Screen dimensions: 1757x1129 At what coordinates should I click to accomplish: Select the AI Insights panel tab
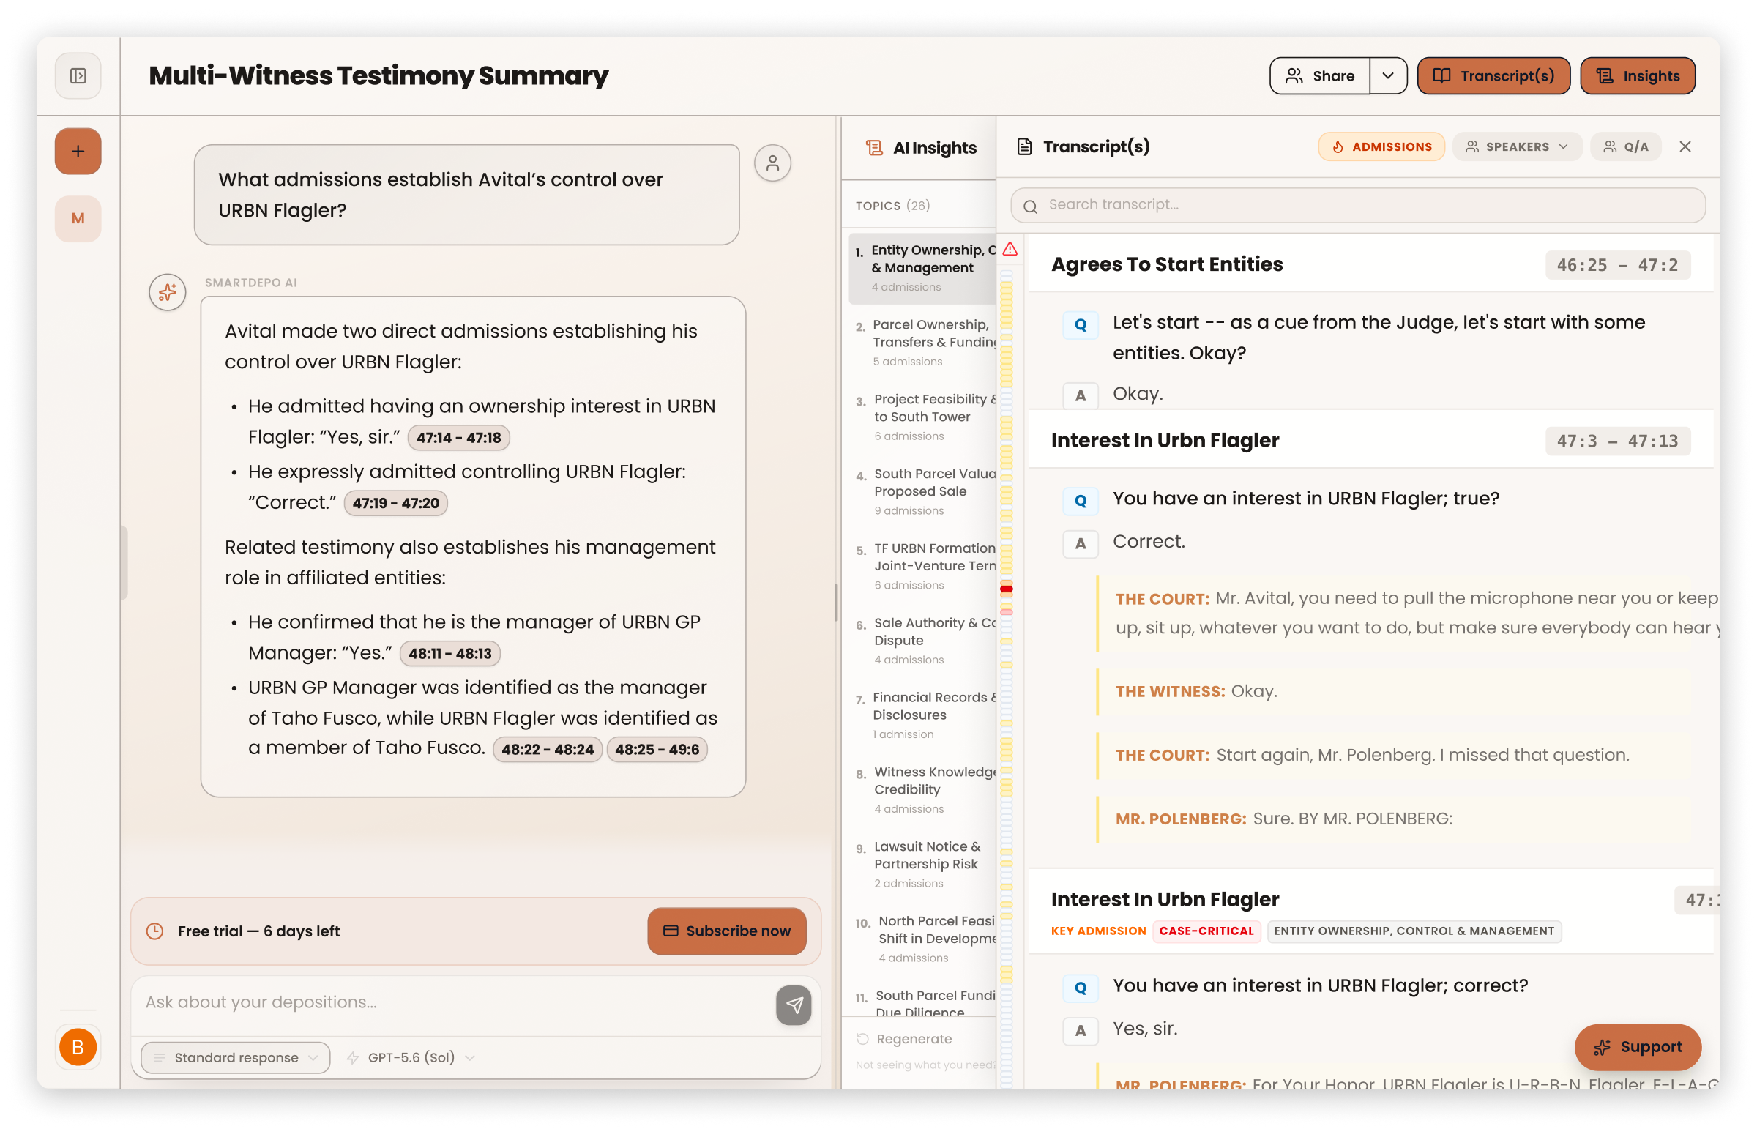[x=920, y=148]
